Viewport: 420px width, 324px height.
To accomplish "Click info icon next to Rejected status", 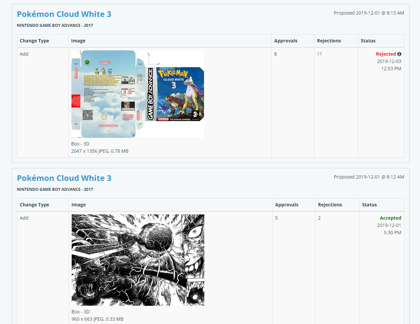I will 399,54.
